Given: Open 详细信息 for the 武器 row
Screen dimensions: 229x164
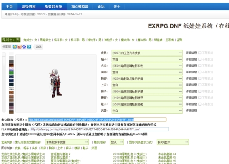Looking at the screenshot, I should (192, 111).
